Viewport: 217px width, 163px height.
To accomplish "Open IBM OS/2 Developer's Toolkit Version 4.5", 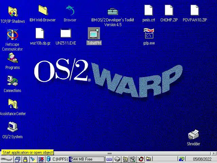I will (113, 11).
